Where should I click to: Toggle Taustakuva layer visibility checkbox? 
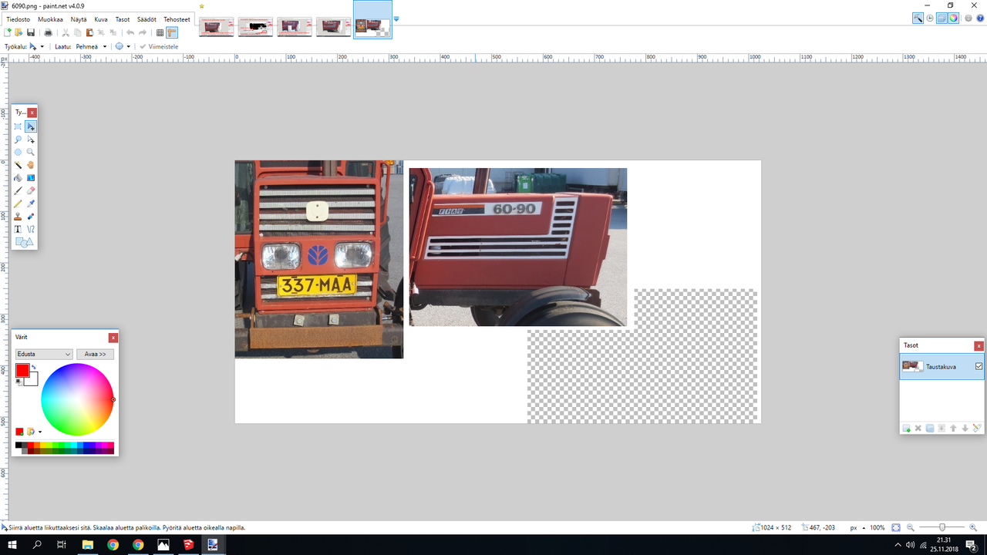click(x=979, y=366)
